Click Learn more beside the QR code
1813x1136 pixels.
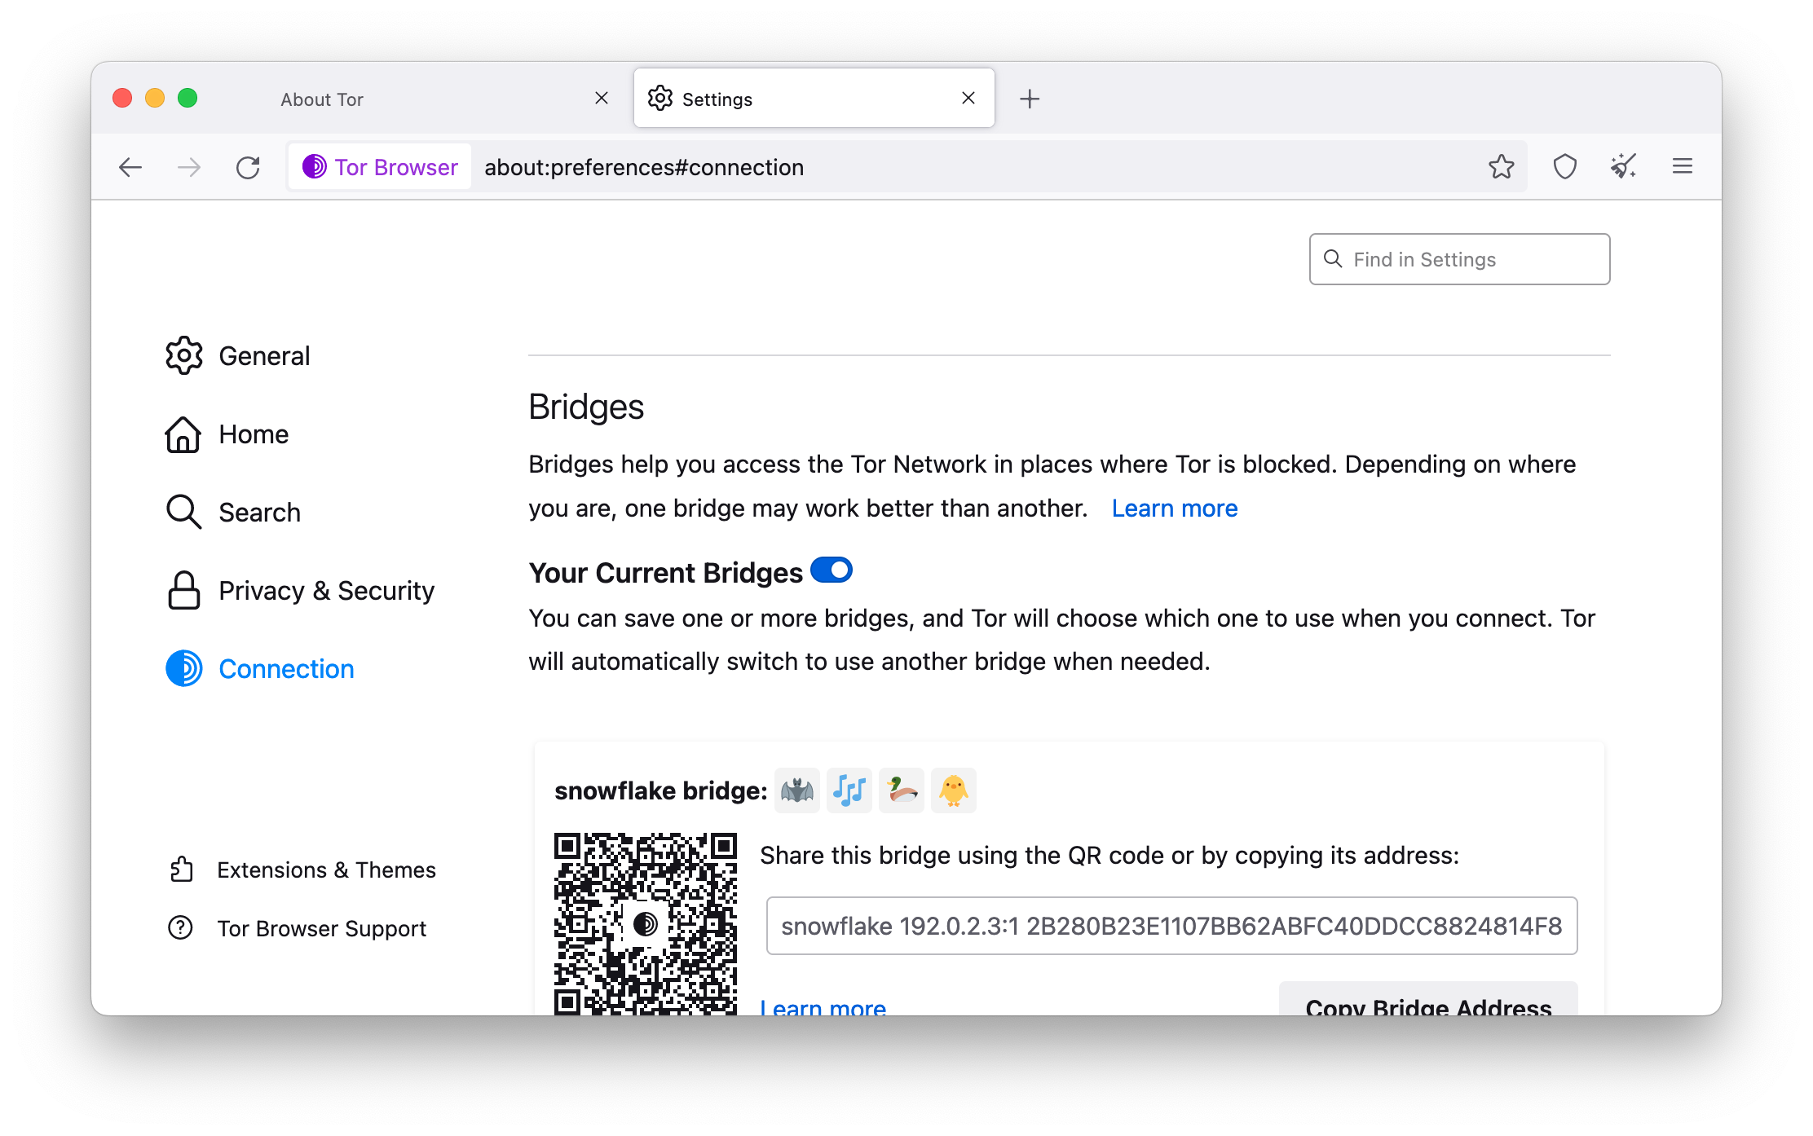point(823,1006)
